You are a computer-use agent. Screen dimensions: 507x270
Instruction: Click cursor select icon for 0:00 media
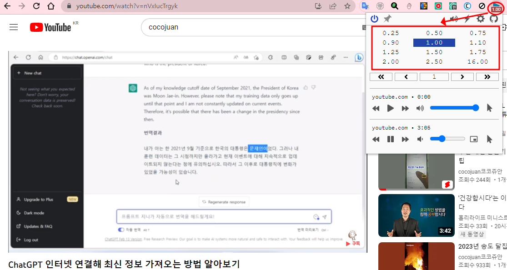tap(489, 108)
